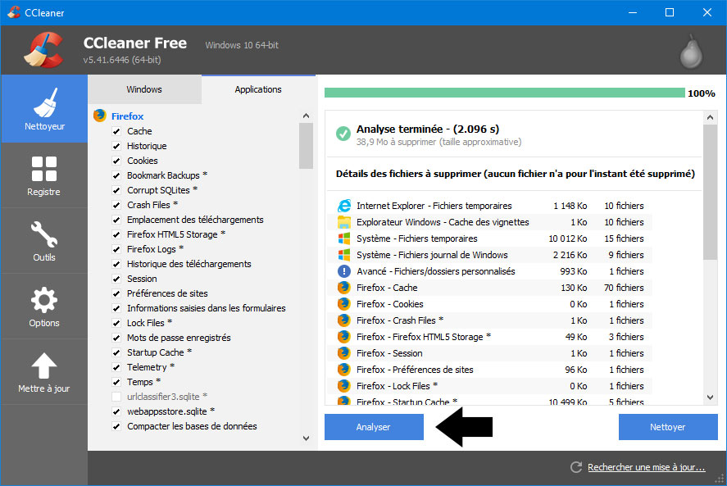
Task: Select Firefox - Cache result row text
Action: point(387,288)
